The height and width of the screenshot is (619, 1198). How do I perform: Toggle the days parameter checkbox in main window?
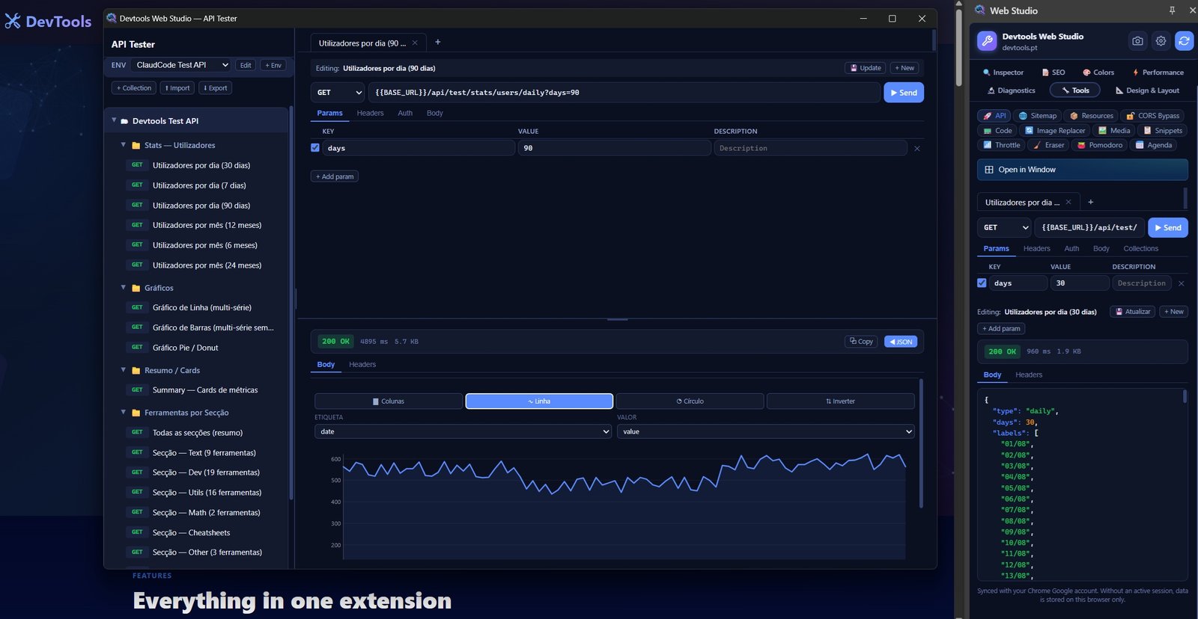(315, 148)
